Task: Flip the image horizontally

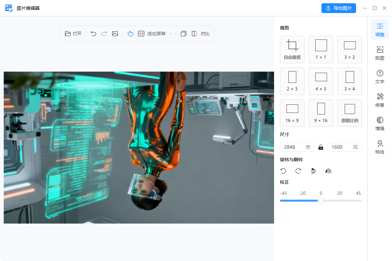Action: [x=328, y=171]
